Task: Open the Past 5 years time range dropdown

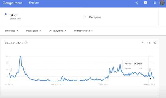Action: pyautogui.click(x=34, y=31)
